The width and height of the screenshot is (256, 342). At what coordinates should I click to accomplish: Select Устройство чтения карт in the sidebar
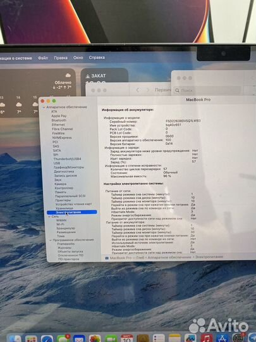[73, 204]
